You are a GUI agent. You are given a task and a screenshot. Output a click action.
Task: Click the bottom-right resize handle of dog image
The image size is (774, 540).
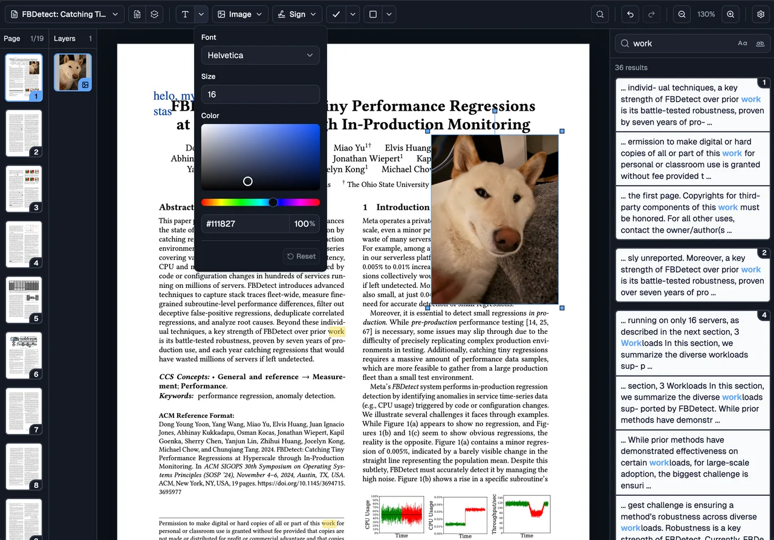pyautogui.click(x=562, y=308)
